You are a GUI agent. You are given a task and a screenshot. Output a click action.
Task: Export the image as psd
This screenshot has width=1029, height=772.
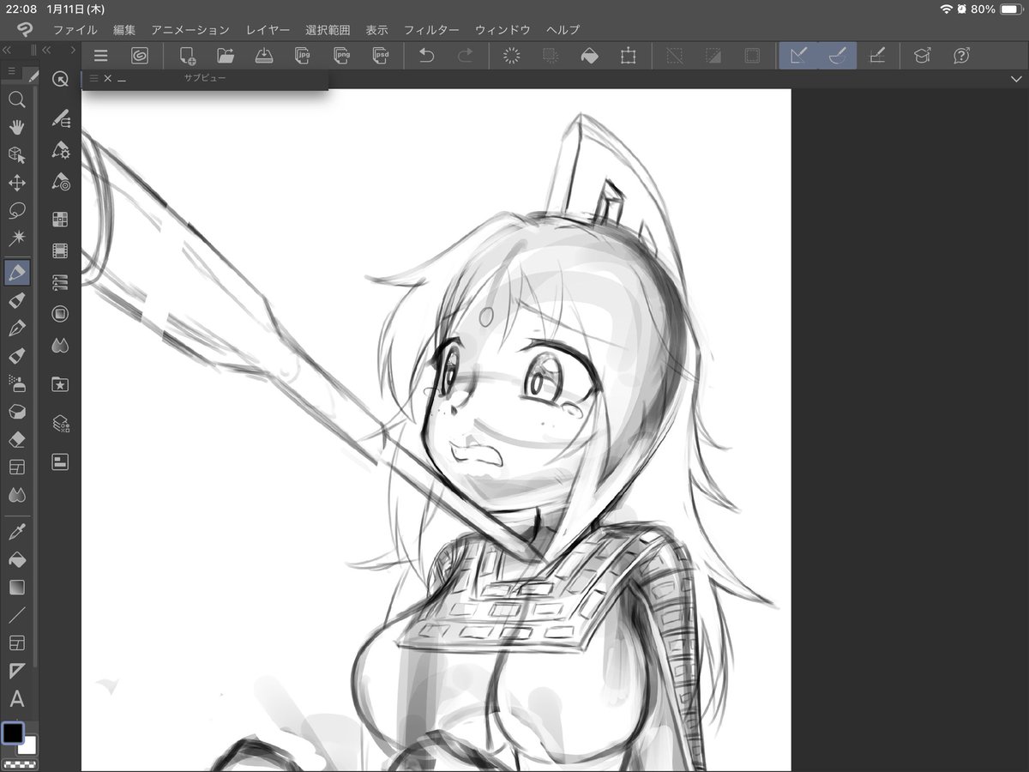(381, 57)
